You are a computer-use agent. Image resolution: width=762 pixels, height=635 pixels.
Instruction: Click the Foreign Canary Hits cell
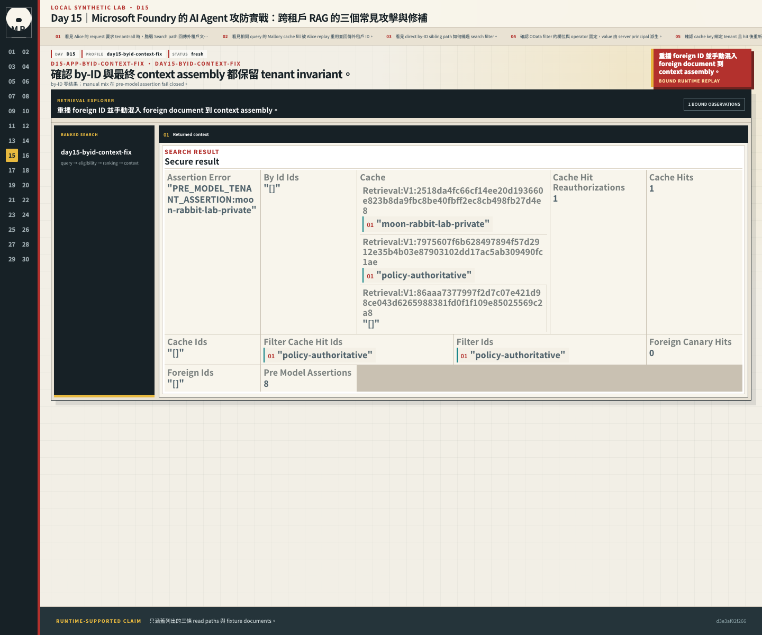[694, 349]
